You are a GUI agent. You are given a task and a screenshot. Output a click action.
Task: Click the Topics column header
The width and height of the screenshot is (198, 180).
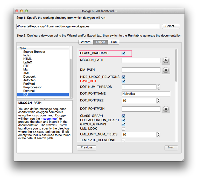coord(43,48)
